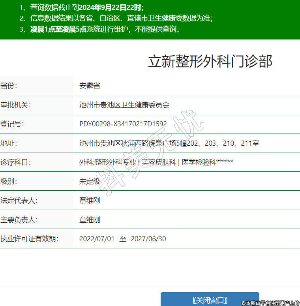Select the level value 未定级
300x306 pixels.
(90, 181)
